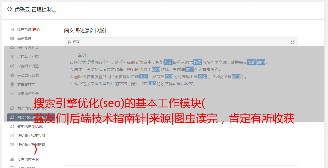Open the 充值 recharge link
The width and height of the screenshot is (328, 168).
pyautogui.click(x=36, y=29)
